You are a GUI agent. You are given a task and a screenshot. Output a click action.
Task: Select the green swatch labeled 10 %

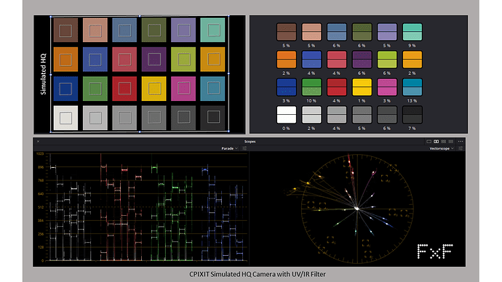(x=311, y=87)
